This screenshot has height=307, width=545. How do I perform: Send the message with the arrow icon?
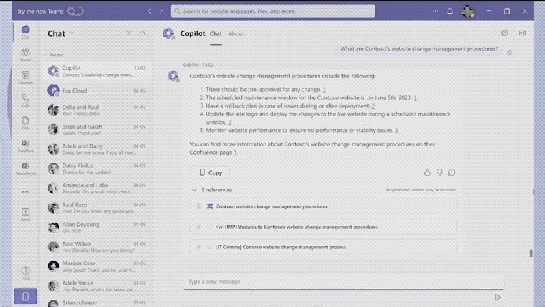[498, 297]
